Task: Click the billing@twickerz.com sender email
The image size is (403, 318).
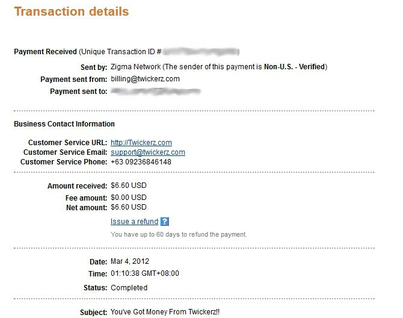Action: point(145,79)
